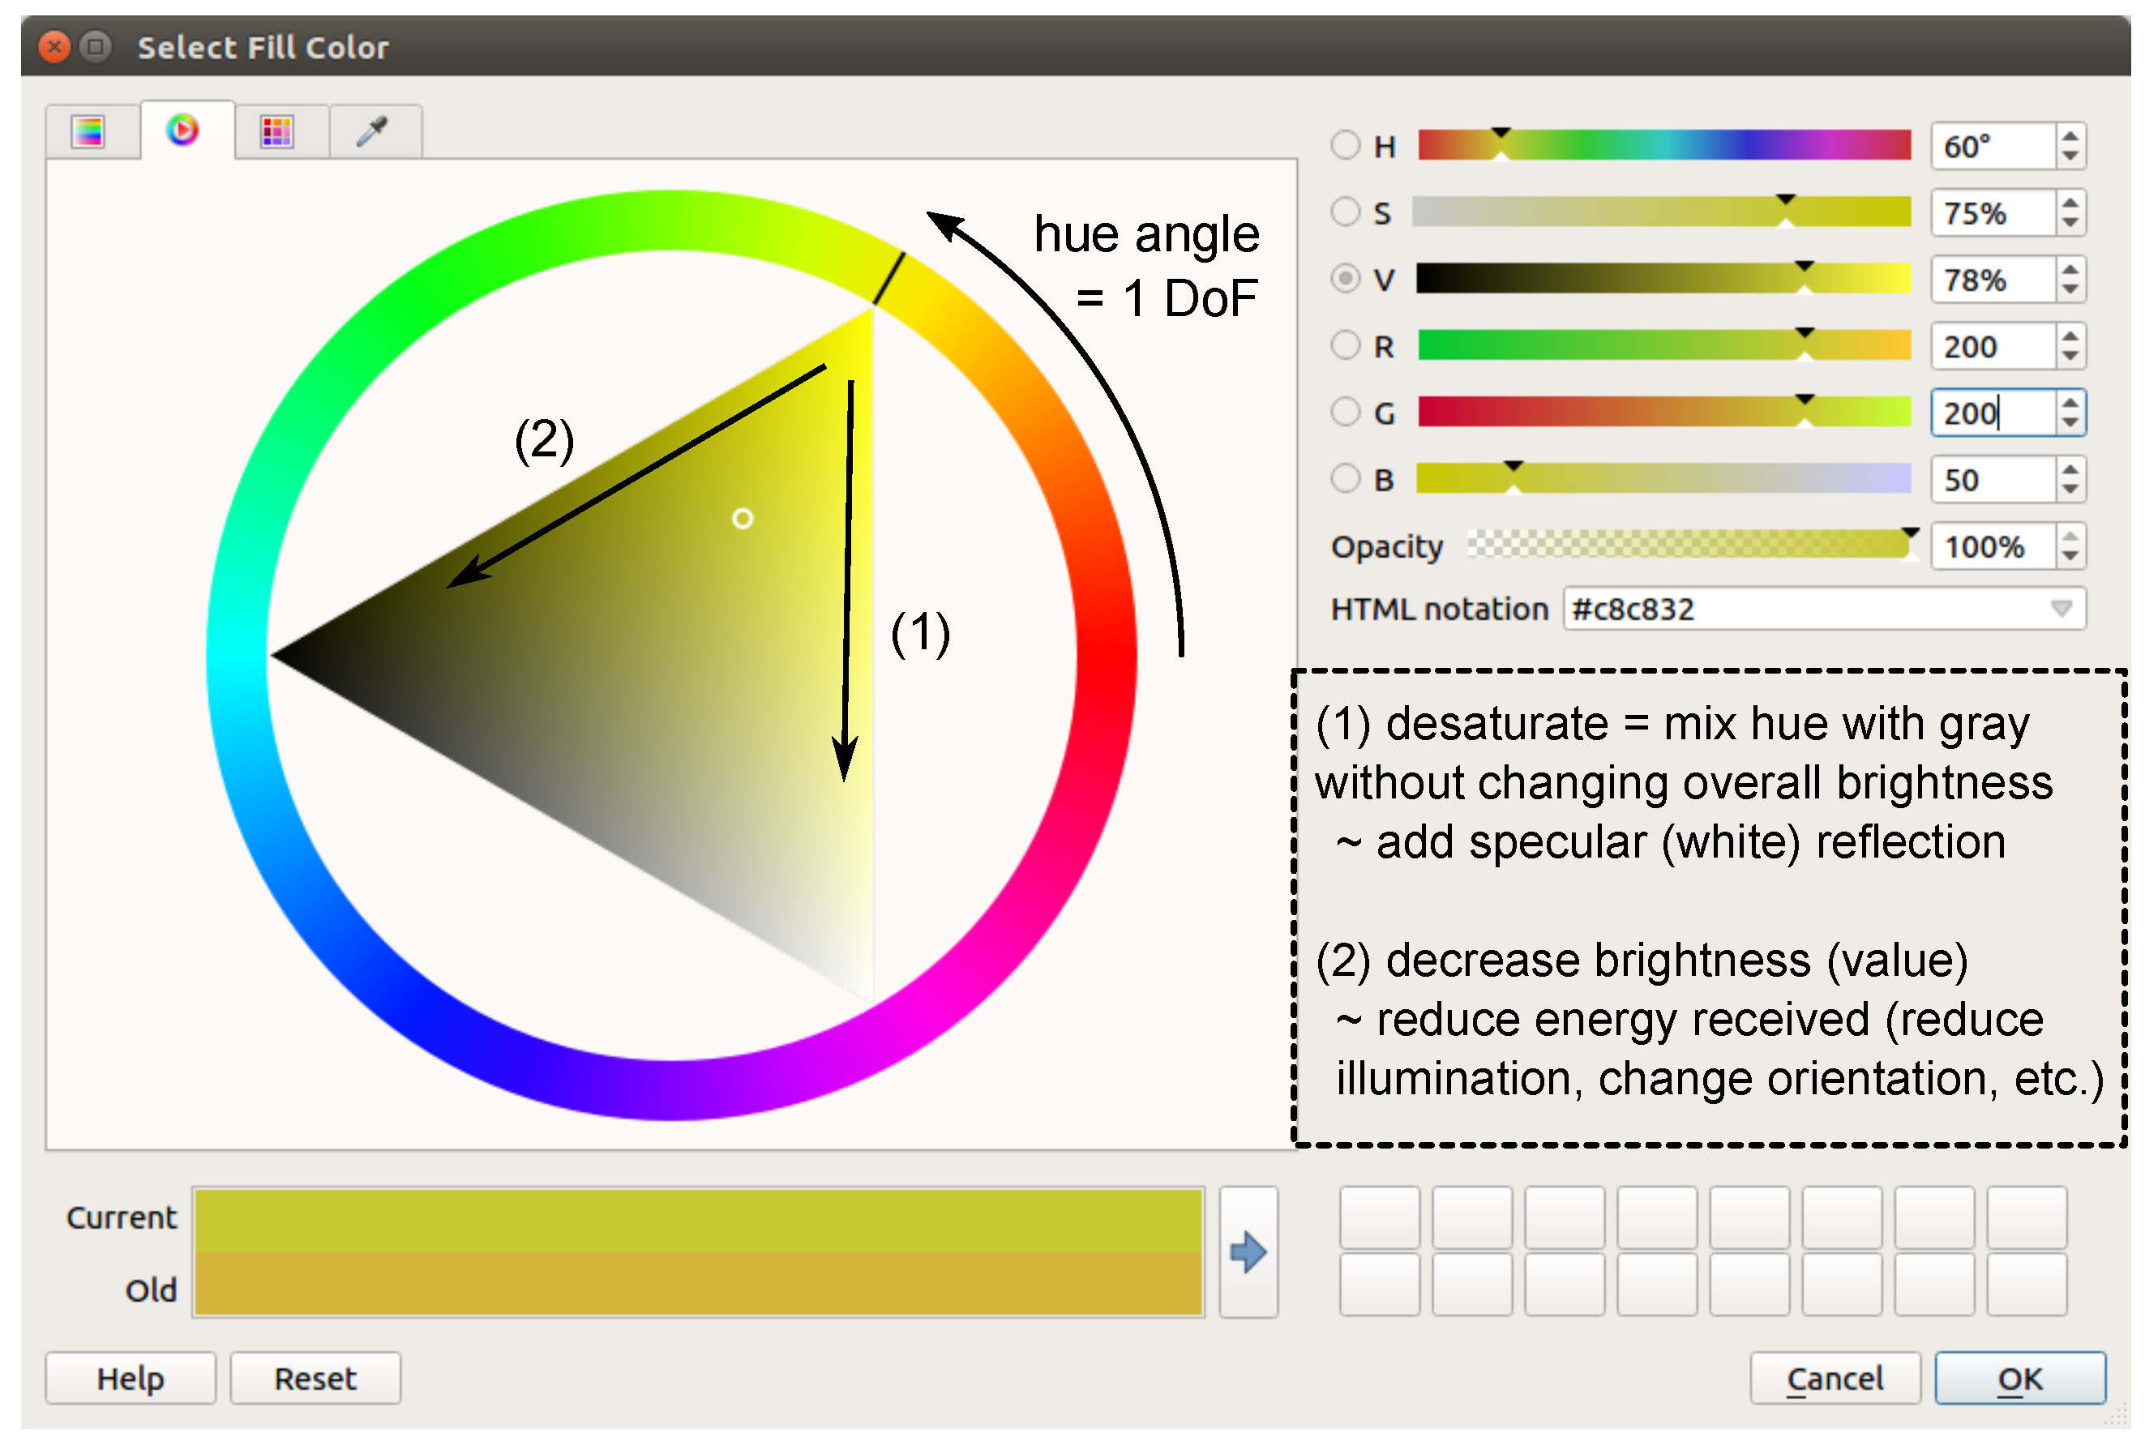This screenshot has width=2145, height=1442.
Task: Open the HTML notation dropdown
Action: (2062, 609)
